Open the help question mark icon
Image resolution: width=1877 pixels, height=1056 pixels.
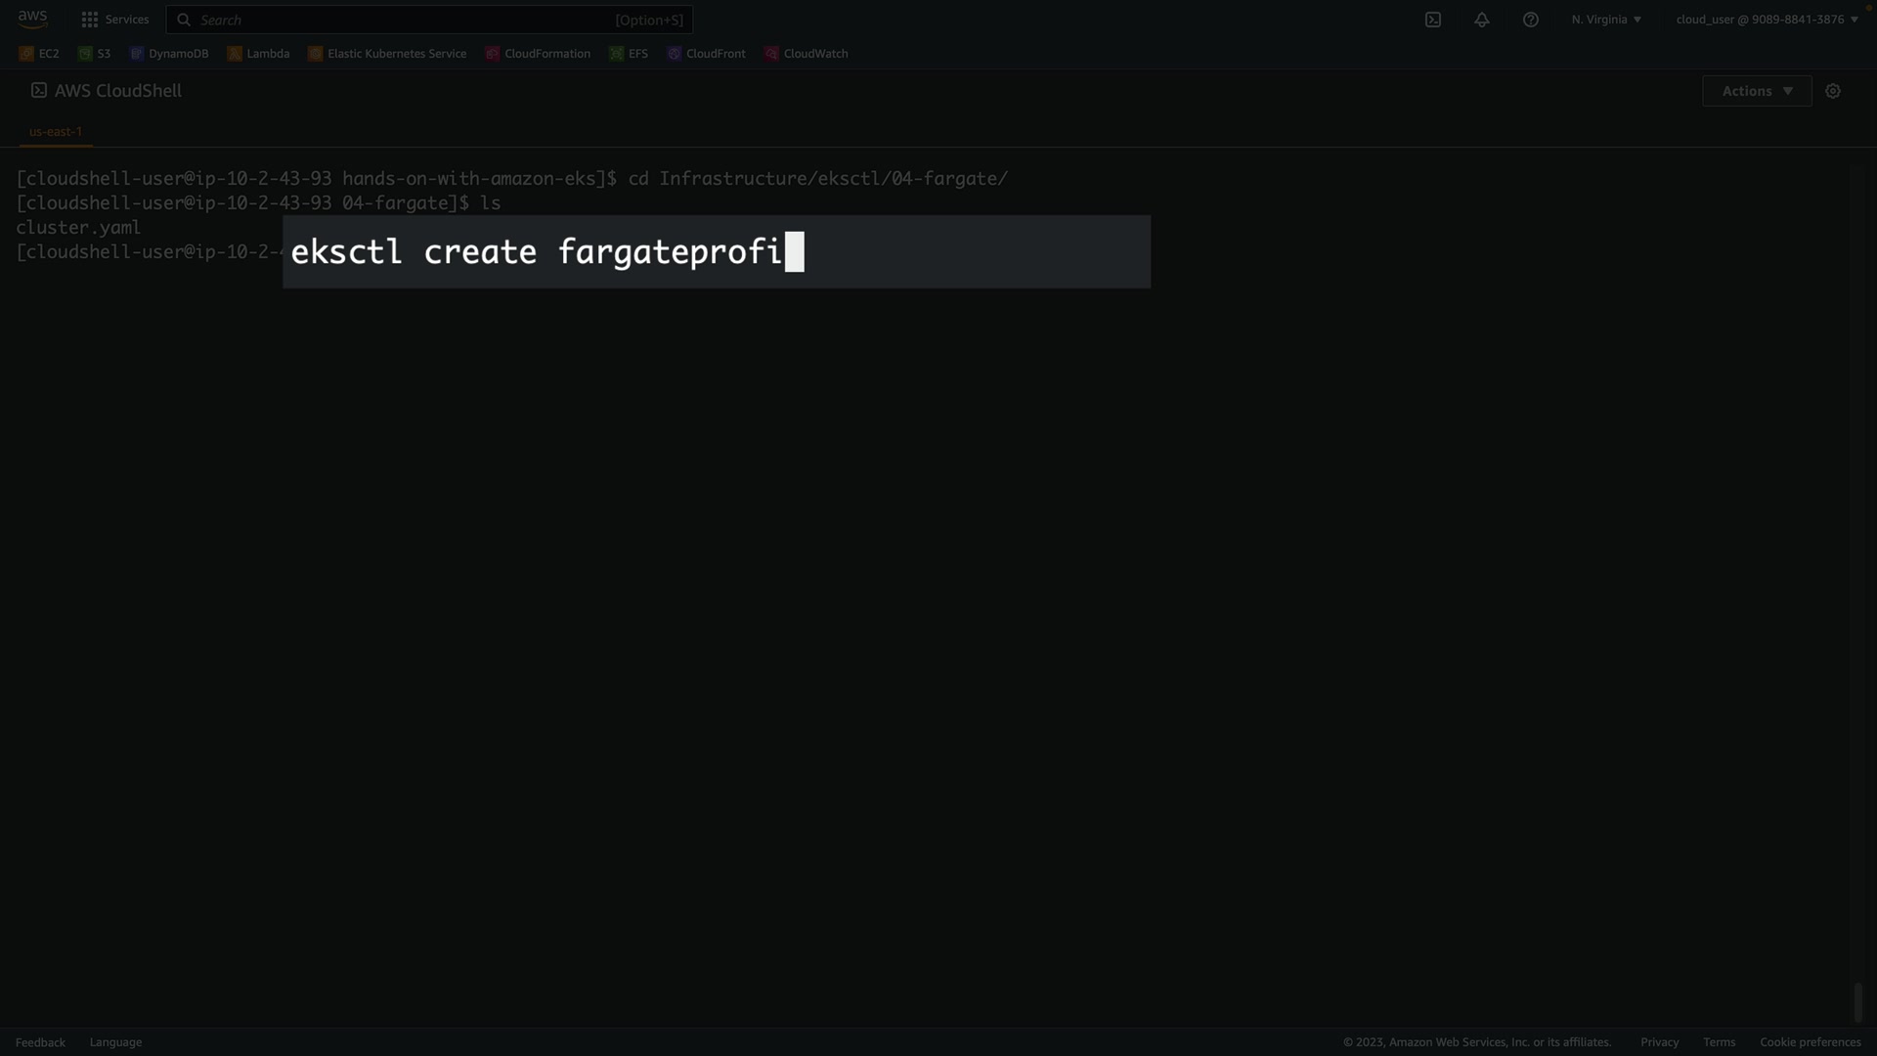[1531, 20]
